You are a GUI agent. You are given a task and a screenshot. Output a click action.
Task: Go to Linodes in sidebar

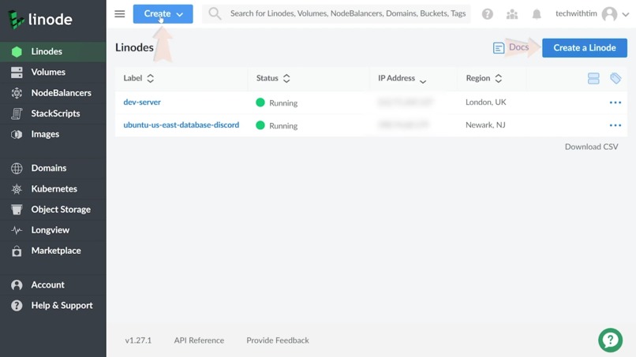(x=53, y=51)
